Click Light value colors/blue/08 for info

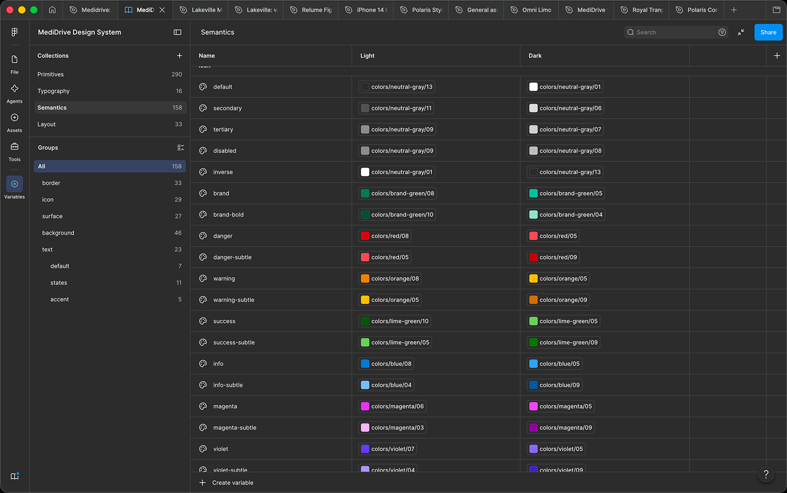point(386,364)
